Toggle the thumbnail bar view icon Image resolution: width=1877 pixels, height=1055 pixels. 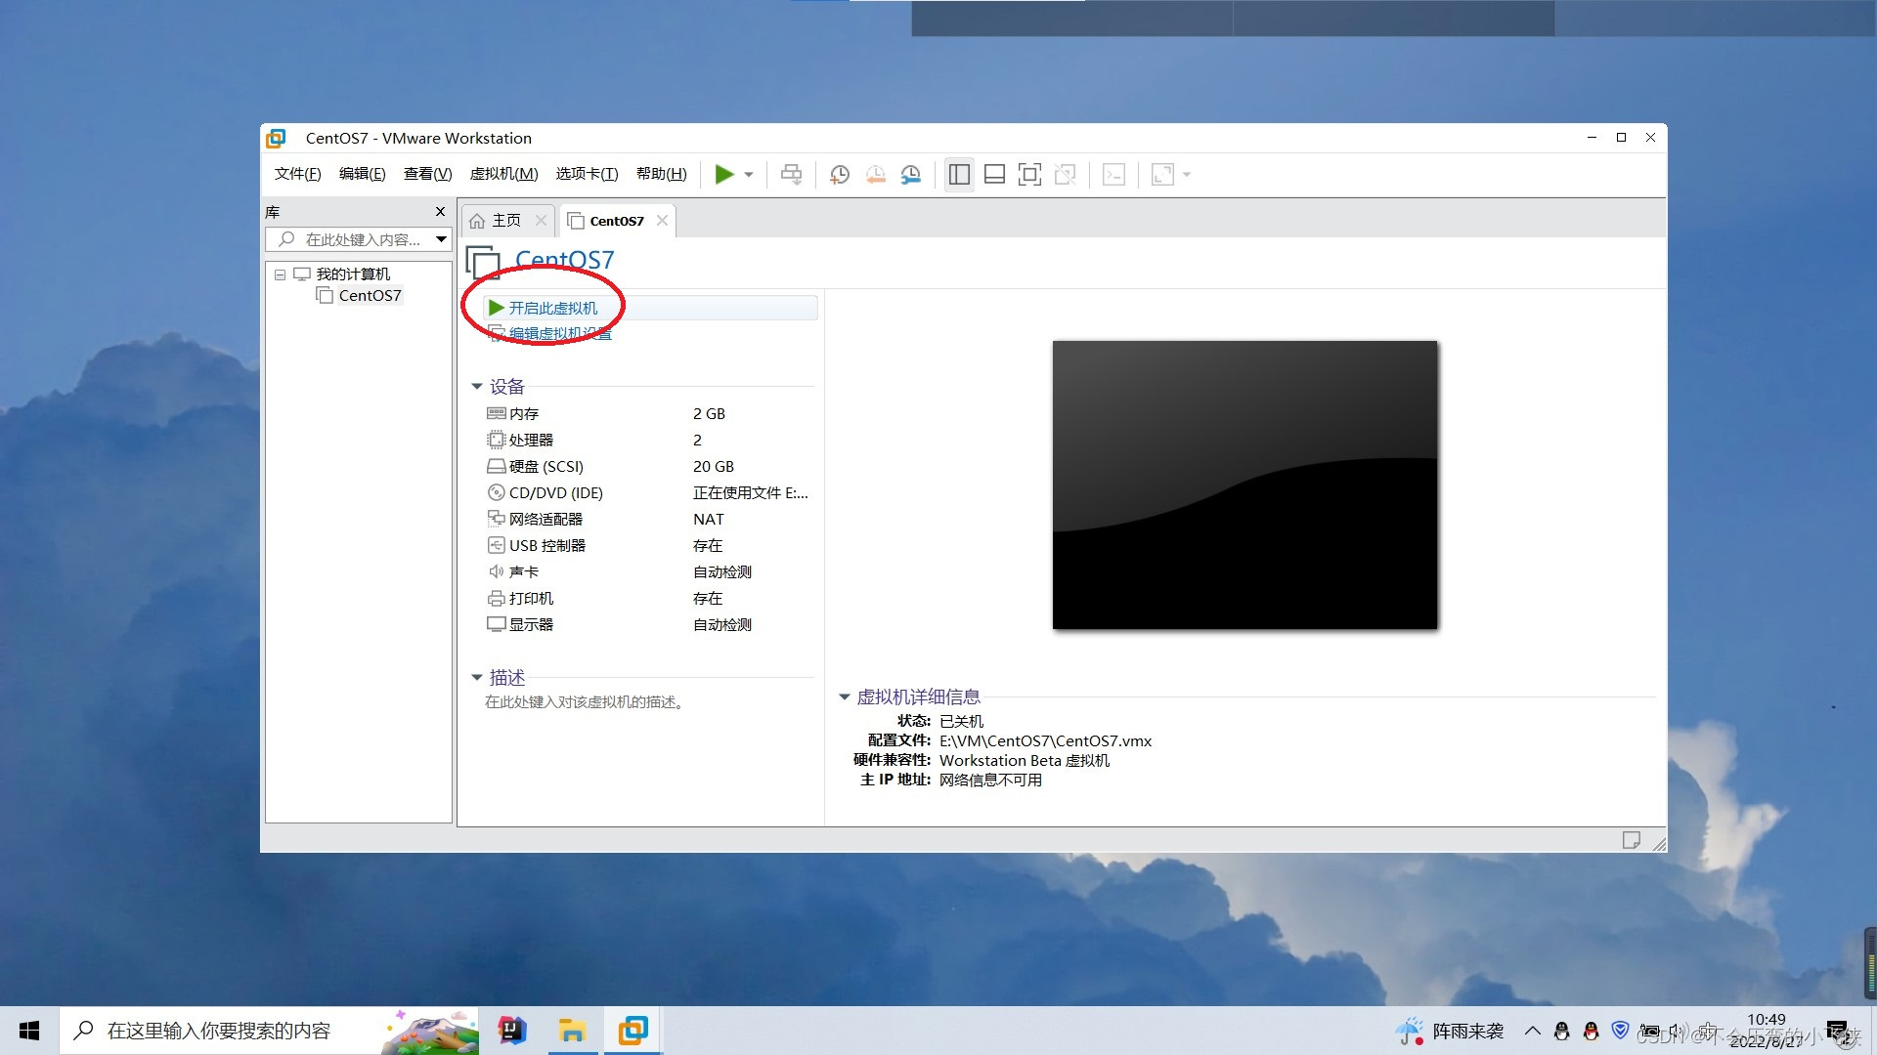point(994,175)
